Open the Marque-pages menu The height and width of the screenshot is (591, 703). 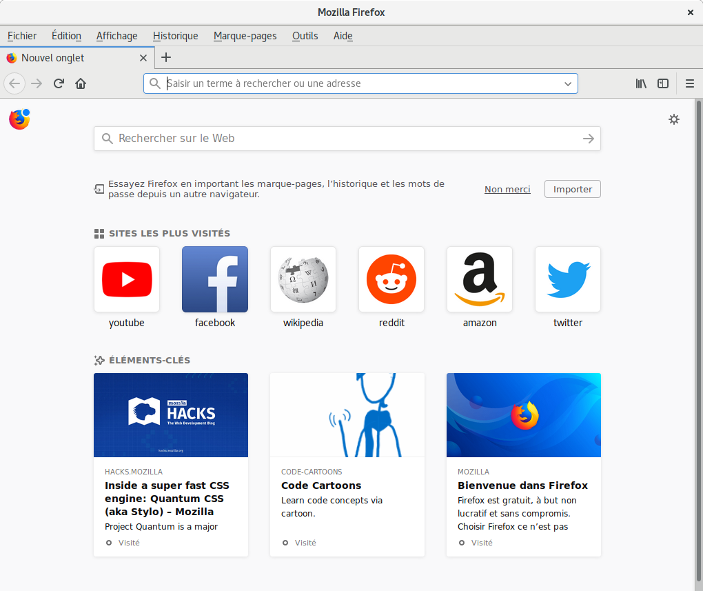point(245,36)
